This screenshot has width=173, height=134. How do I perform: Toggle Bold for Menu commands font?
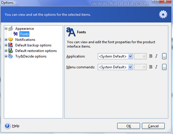151,67
